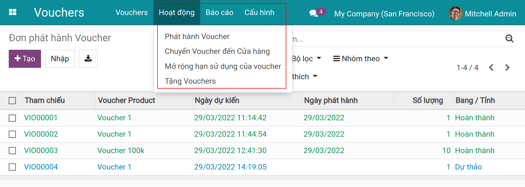Screen dimensions: 525x187
Task: Click date 29/03/2022 12:41:30 cell
Action: [230, 151]
